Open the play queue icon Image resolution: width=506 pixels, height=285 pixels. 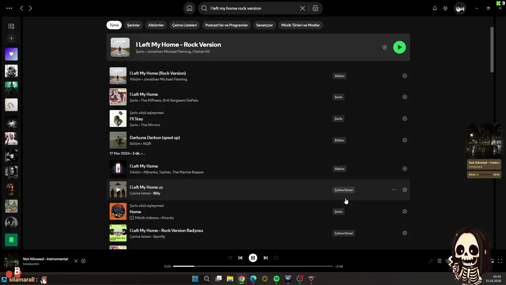(x=440, y=261)
